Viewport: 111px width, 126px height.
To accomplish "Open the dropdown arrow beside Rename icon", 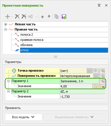I will pyautogui.click(x=36, y=17).
